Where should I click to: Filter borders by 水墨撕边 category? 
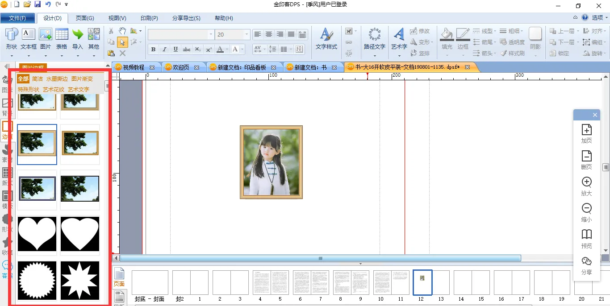coord(57,79)
